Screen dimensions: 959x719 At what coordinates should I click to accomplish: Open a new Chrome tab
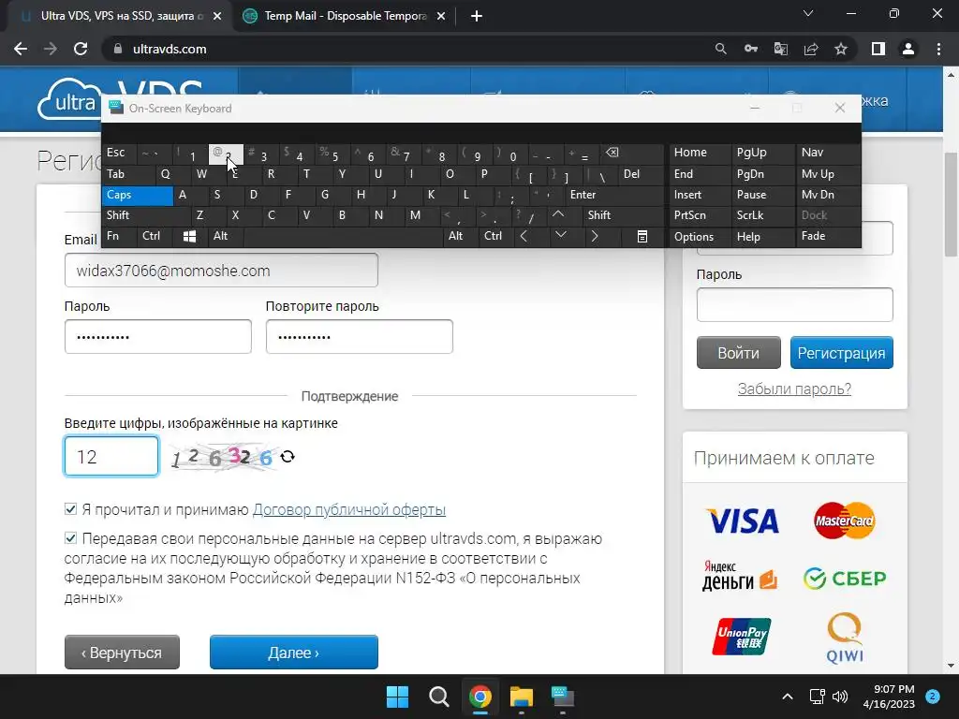477,16
